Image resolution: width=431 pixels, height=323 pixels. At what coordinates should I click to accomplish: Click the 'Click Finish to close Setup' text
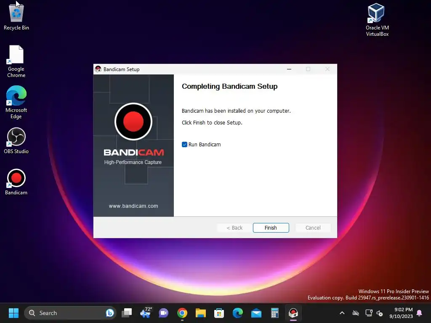pos(212,123)
